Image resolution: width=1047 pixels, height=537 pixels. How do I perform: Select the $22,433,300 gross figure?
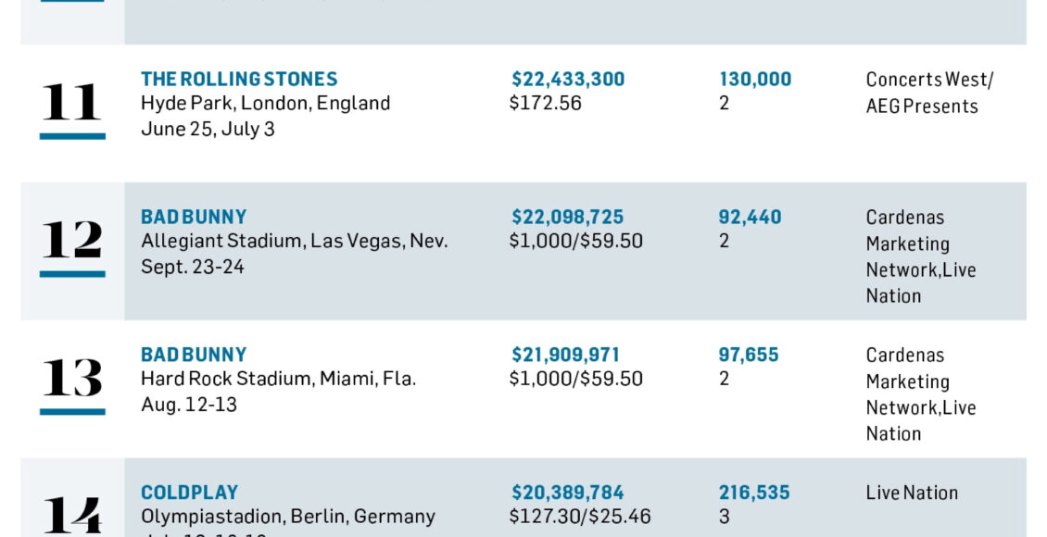point(568,80)
